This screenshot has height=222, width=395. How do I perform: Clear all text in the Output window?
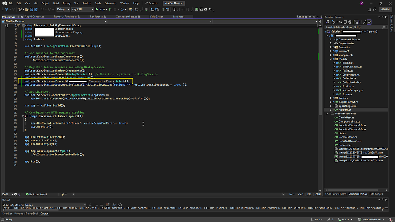tap(107, 205)
